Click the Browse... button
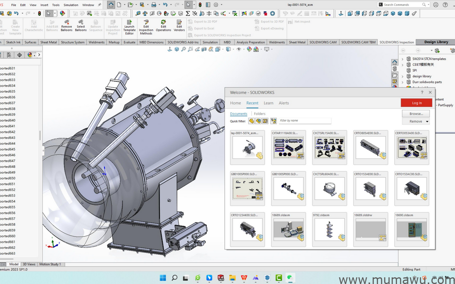This screenshot has width=455, height=284. [x=416, y=114]
